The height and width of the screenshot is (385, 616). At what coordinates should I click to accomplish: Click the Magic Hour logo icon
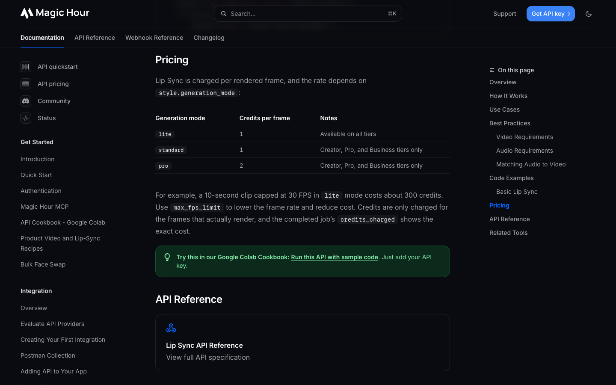click(x=27, y=13)
